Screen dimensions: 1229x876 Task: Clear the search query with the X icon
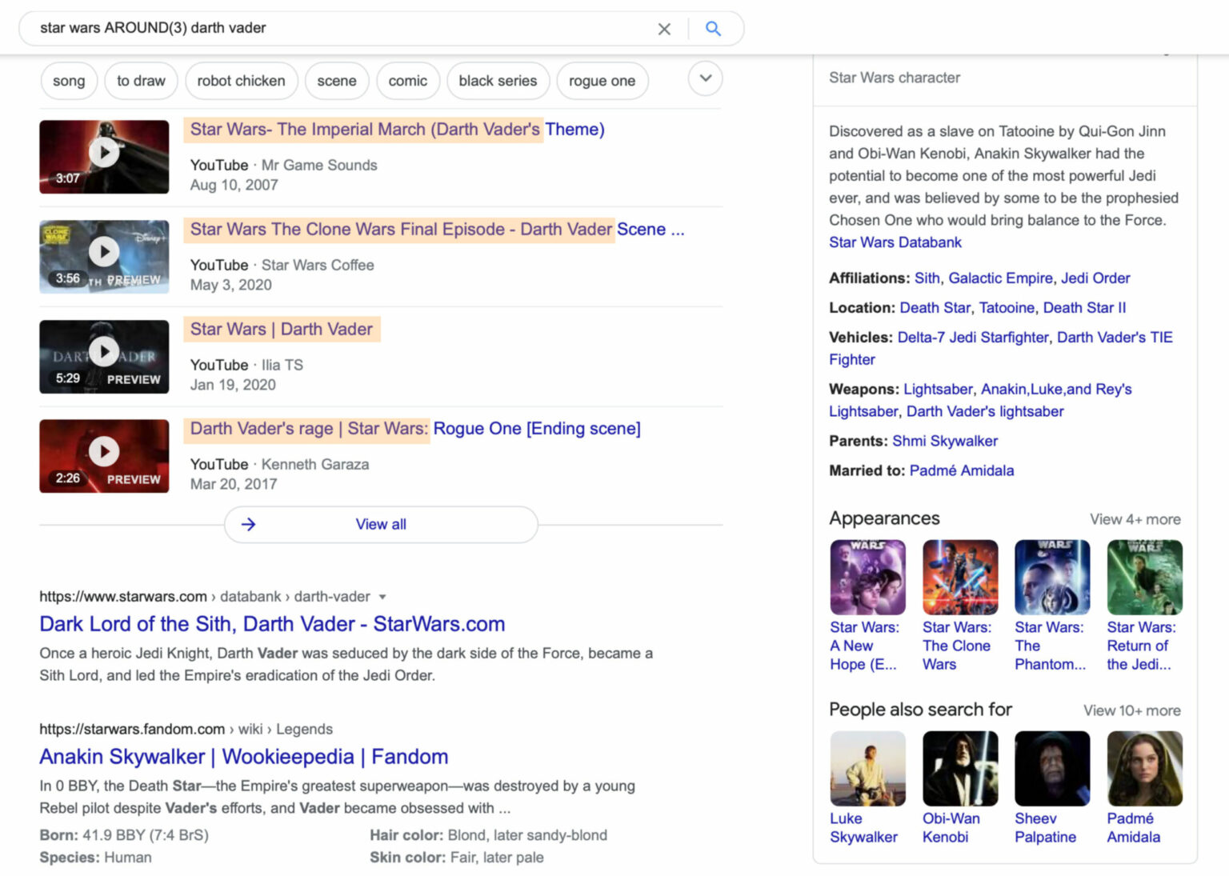(x=664, y=28)
